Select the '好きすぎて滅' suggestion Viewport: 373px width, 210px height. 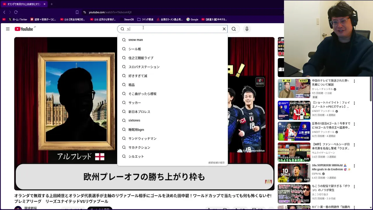[x=172, y=76]
